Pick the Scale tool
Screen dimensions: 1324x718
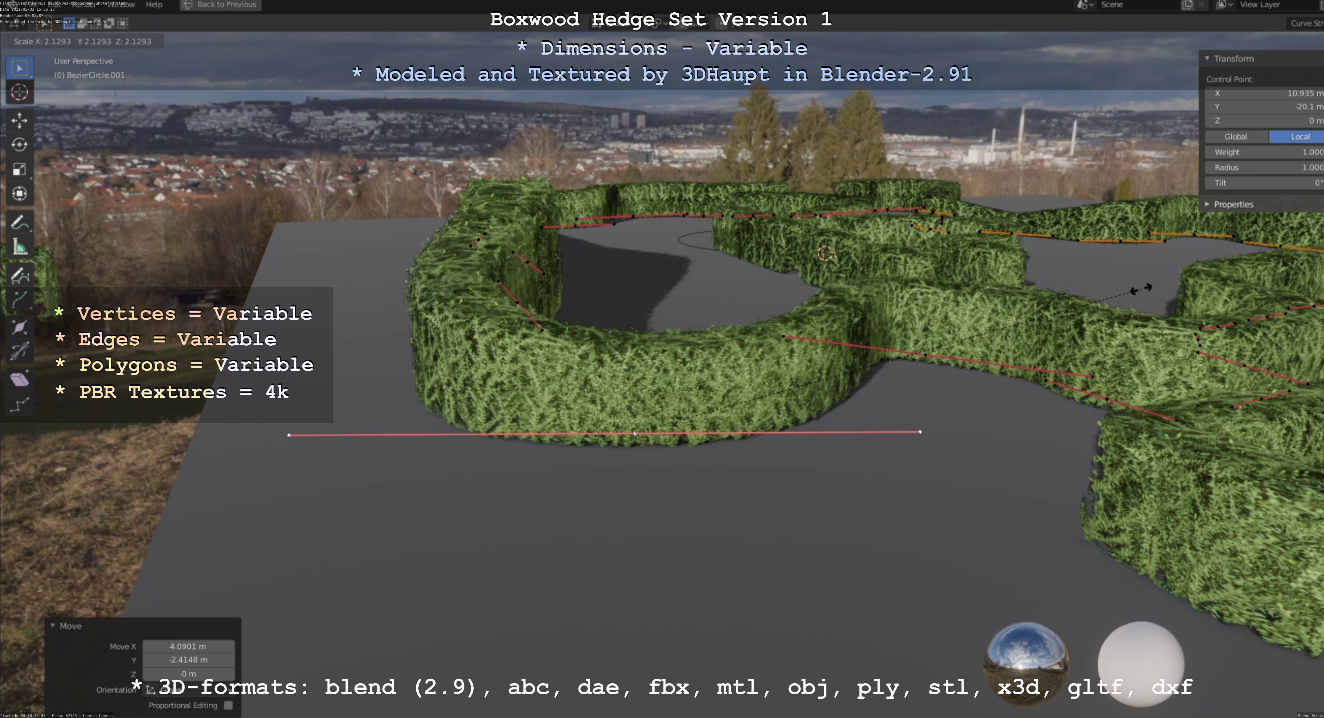(x=20, y=169)
